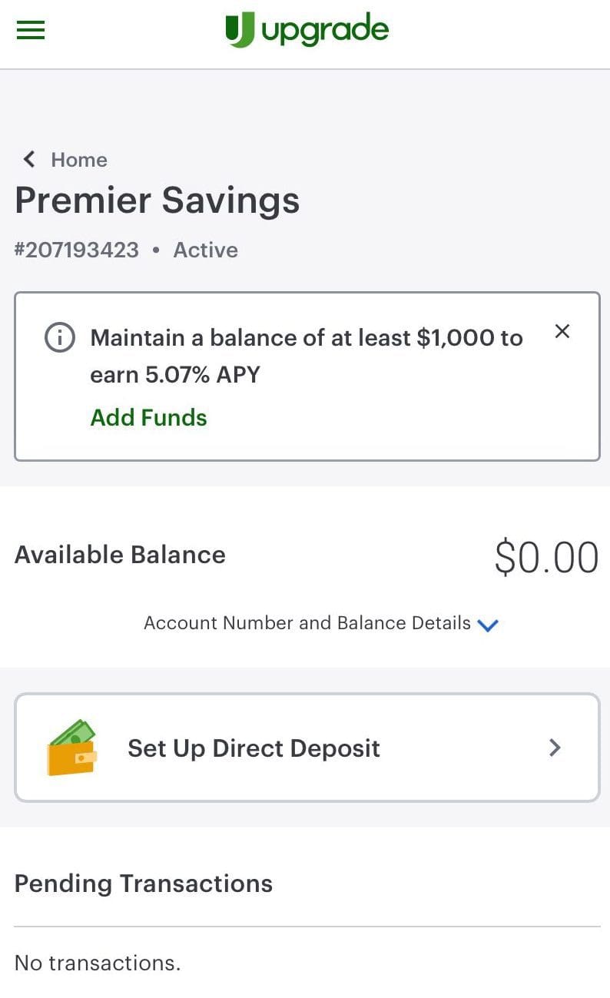The height and width of the screenshot is (998, 610).
Task: Tap the Premier Savings account title
Action: tap(157, 200)
